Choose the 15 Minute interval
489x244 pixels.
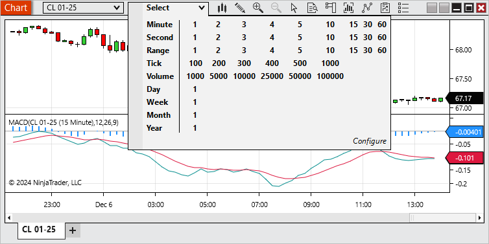tap(353, 25)
